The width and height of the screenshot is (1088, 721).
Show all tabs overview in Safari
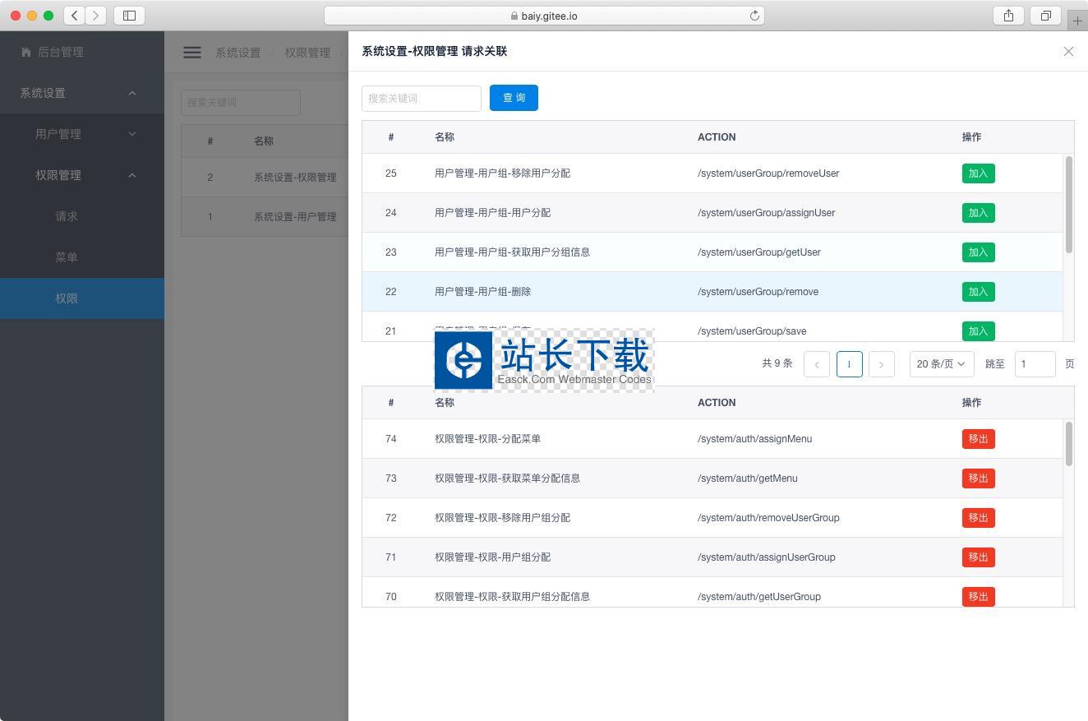[x=1045, y=15]
